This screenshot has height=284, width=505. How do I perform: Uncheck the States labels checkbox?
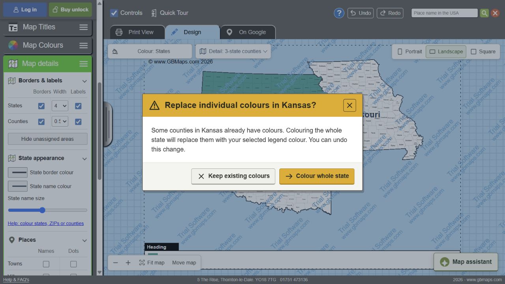78,106
